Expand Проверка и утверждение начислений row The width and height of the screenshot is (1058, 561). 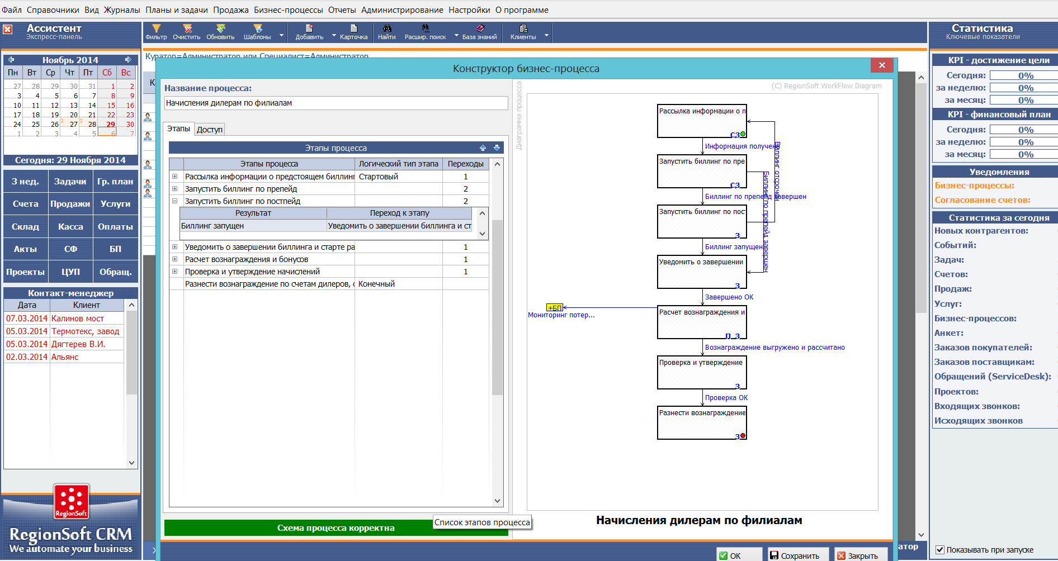pos(175,272)
